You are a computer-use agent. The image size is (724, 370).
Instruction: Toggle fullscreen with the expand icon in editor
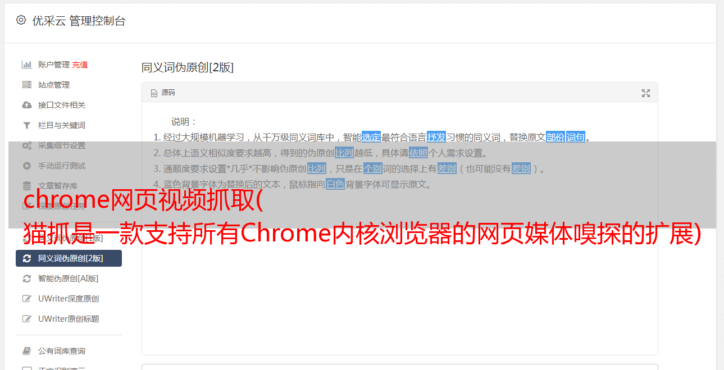646,93
